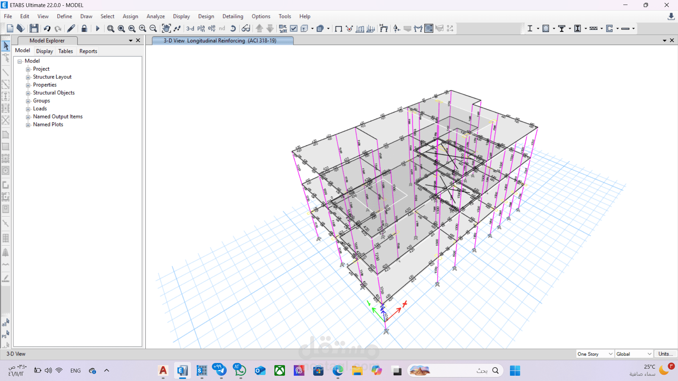This screenshot has height=381, width=678.
Task: Click the Rotate 3D view icon
Action: coord(233,29)
